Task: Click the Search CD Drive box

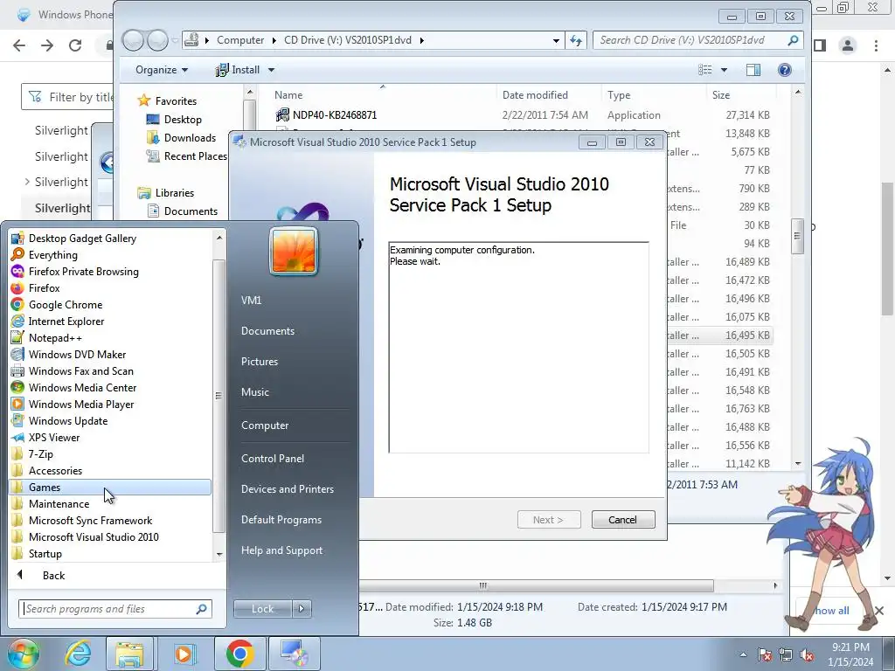Action: coord(697,40)
